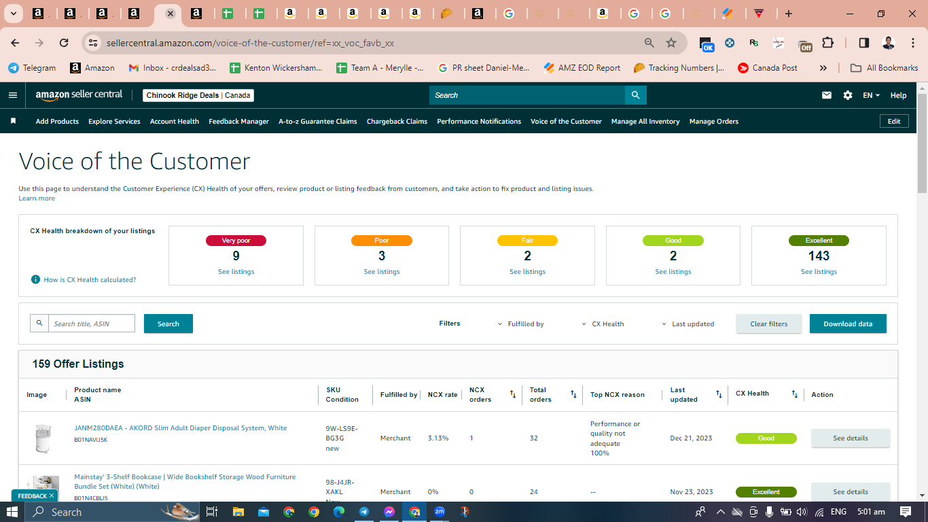Open File Explorer from the taskbar
The image size is (928, 522).
238,512
